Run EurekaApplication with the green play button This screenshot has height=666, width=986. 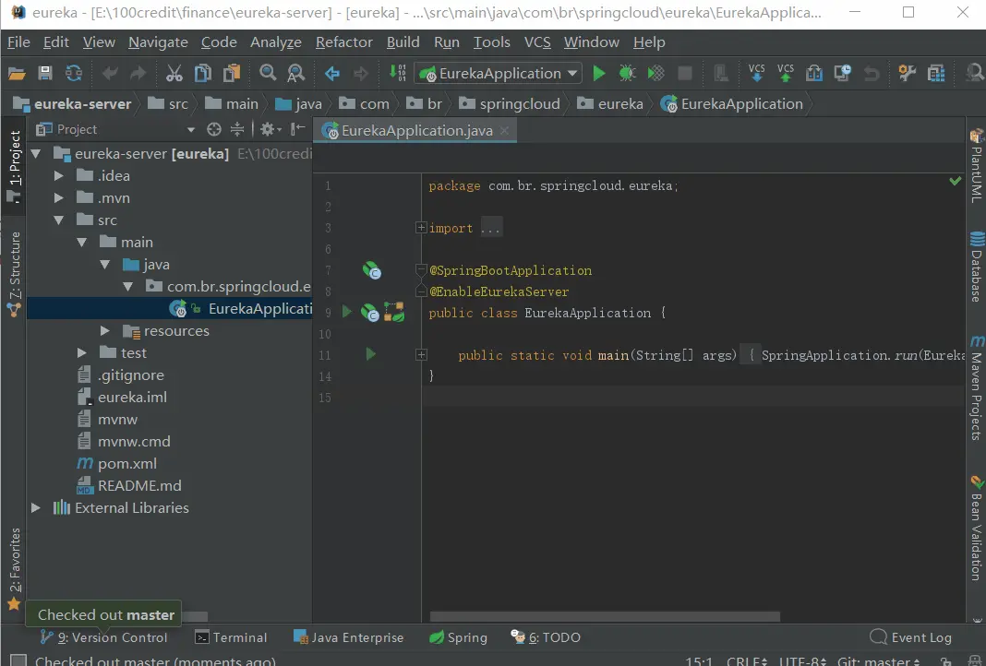(598, 74)
